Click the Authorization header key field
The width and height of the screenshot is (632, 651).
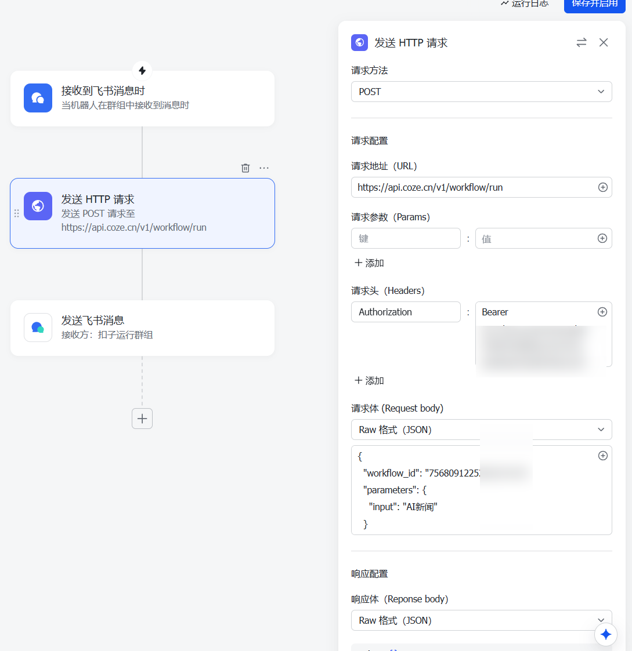[406, 312]
